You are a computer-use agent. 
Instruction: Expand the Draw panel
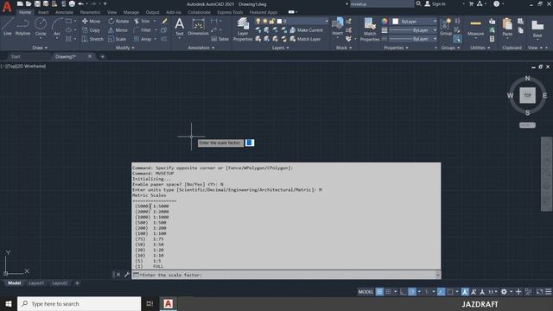tap(40, 48)
